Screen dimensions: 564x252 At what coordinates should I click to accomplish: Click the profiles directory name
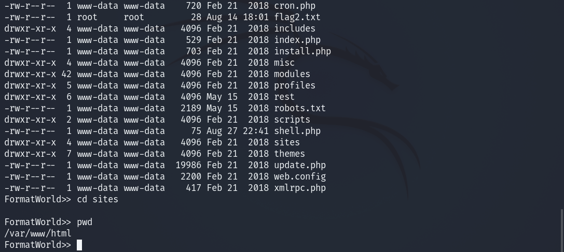click(295, 85)
